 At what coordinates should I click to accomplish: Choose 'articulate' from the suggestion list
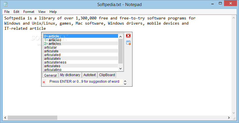tap(81, 51)
